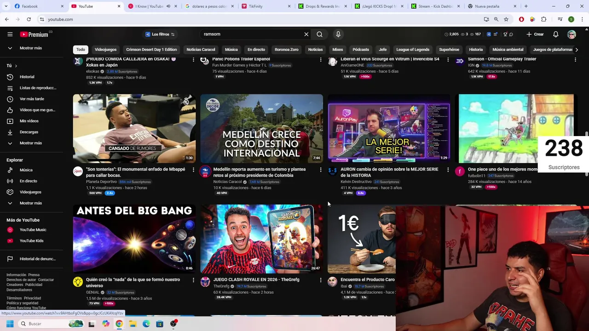The width and height of the screenshot is (589, 331).
Task: Open Ver más tarde in sidebar
Action: point(31,99)
